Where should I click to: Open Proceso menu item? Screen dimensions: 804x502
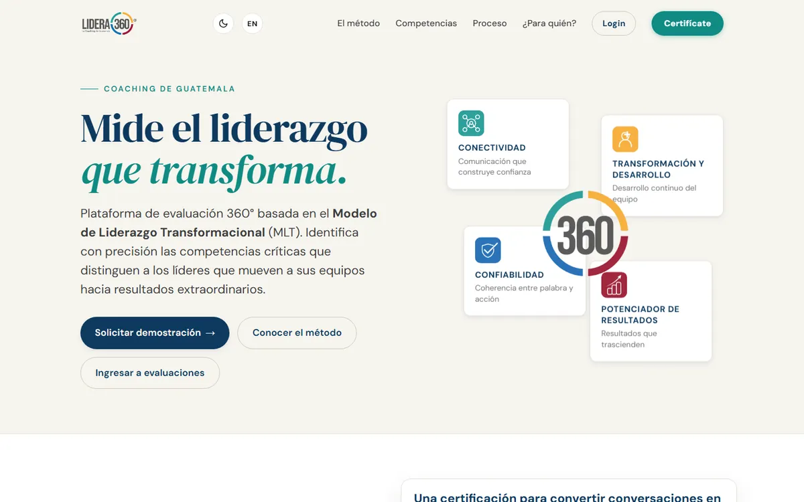490,23
